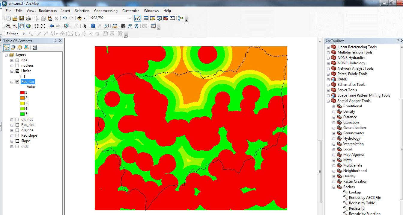Collapse the Rec_nuc layer legend
The height and width of the screenshot is (215, 403).
(12, 82)
